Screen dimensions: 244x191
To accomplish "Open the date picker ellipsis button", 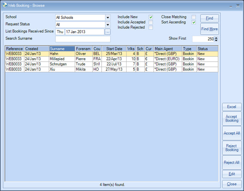I will [107, 32].
